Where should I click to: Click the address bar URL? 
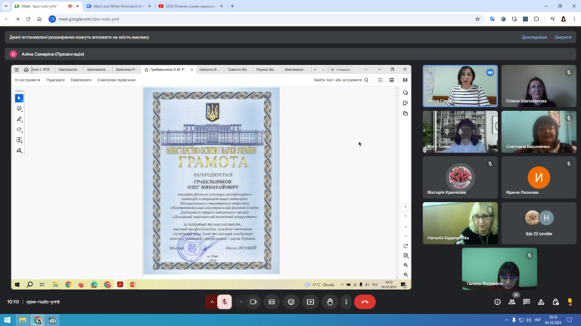(89, 19)
